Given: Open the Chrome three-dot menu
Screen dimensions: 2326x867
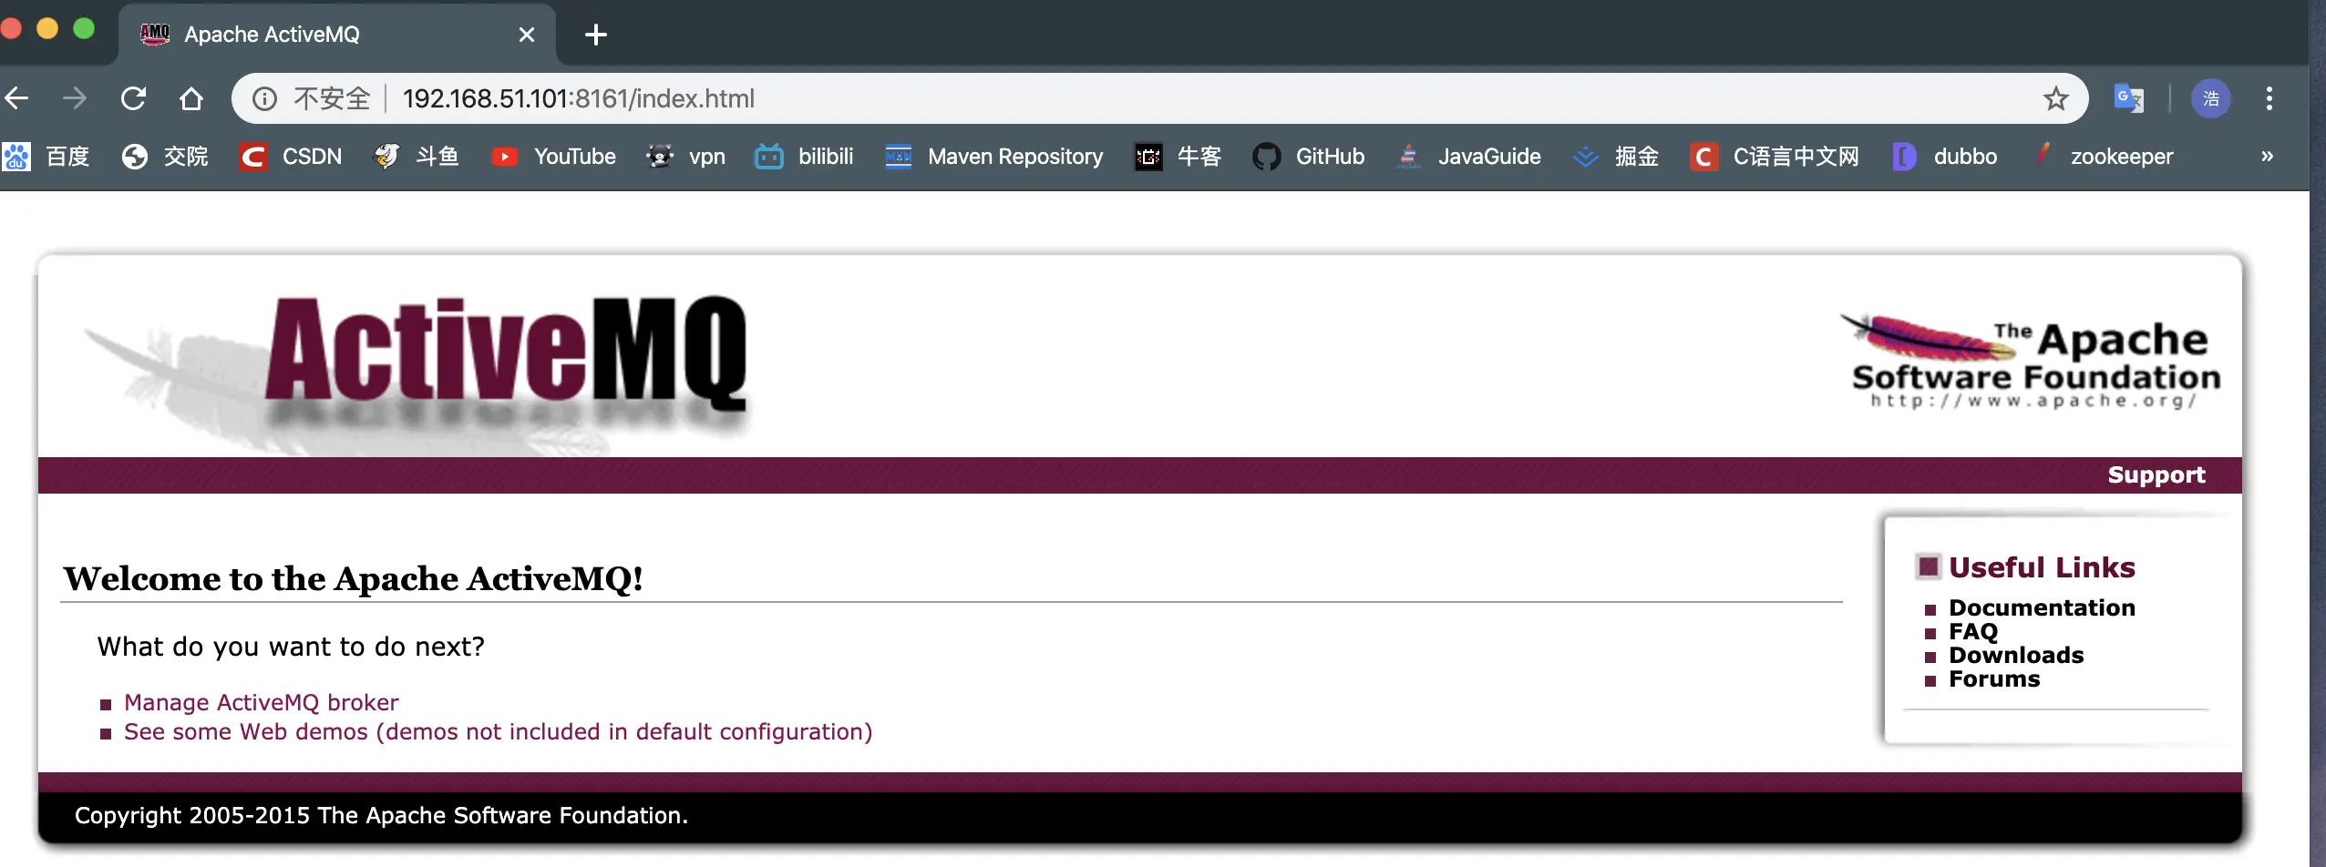Looking at the screenshot, I should (2269, 98).
